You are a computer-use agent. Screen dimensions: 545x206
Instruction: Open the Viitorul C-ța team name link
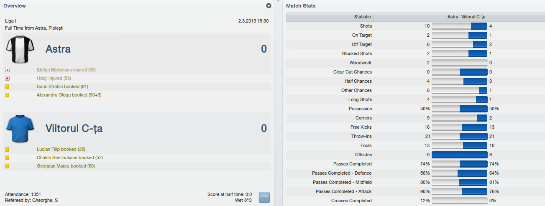tap(74, 128)
